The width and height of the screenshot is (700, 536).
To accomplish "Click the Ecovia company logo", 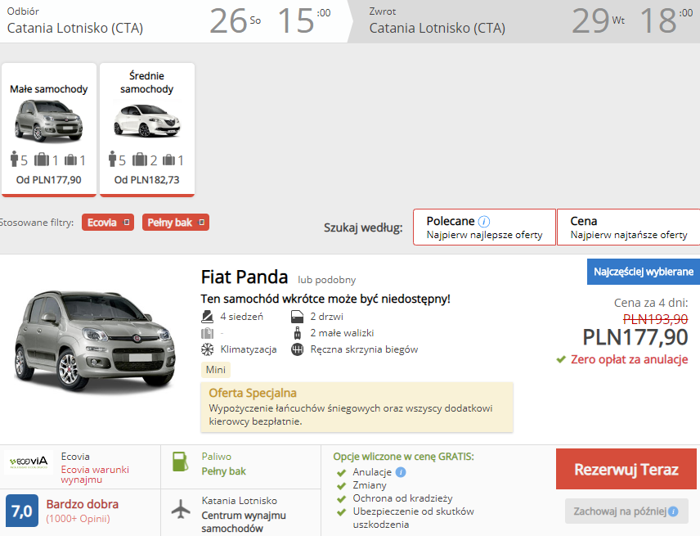I will point(29,462).
